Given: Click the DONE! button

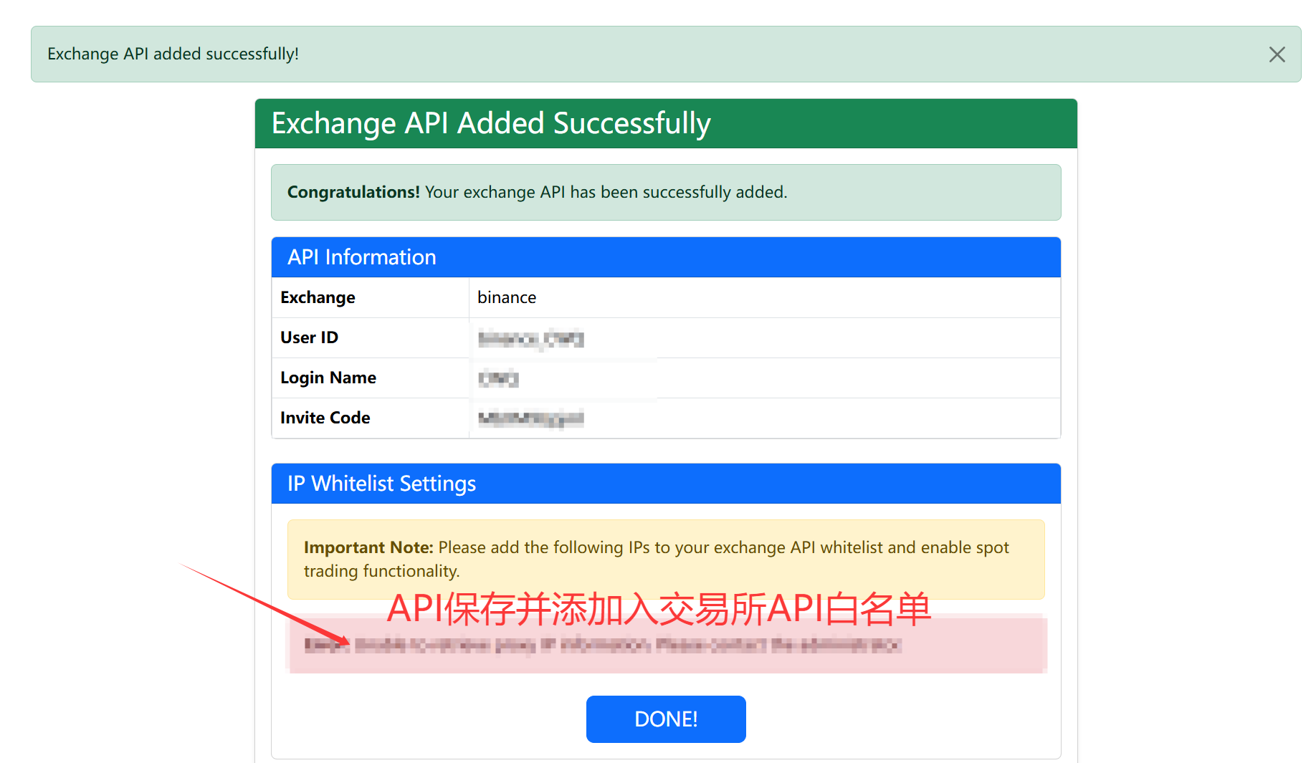Looking at the screenshot, I should click(665, 719).
